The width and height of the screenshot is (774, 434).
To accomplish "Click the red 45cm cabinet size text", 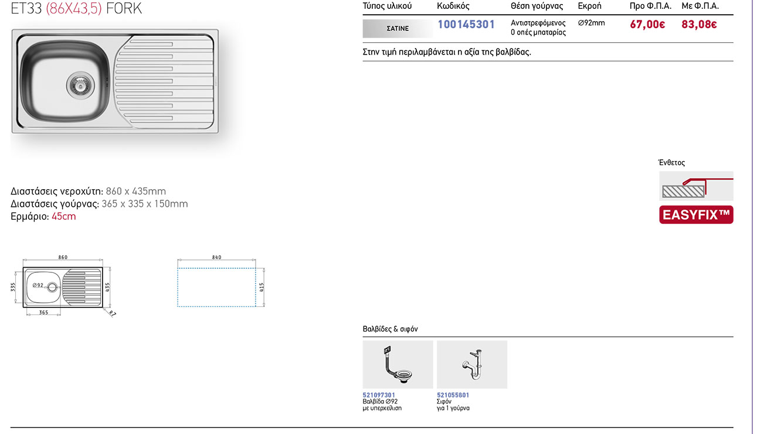I will [x=64, y=217].
